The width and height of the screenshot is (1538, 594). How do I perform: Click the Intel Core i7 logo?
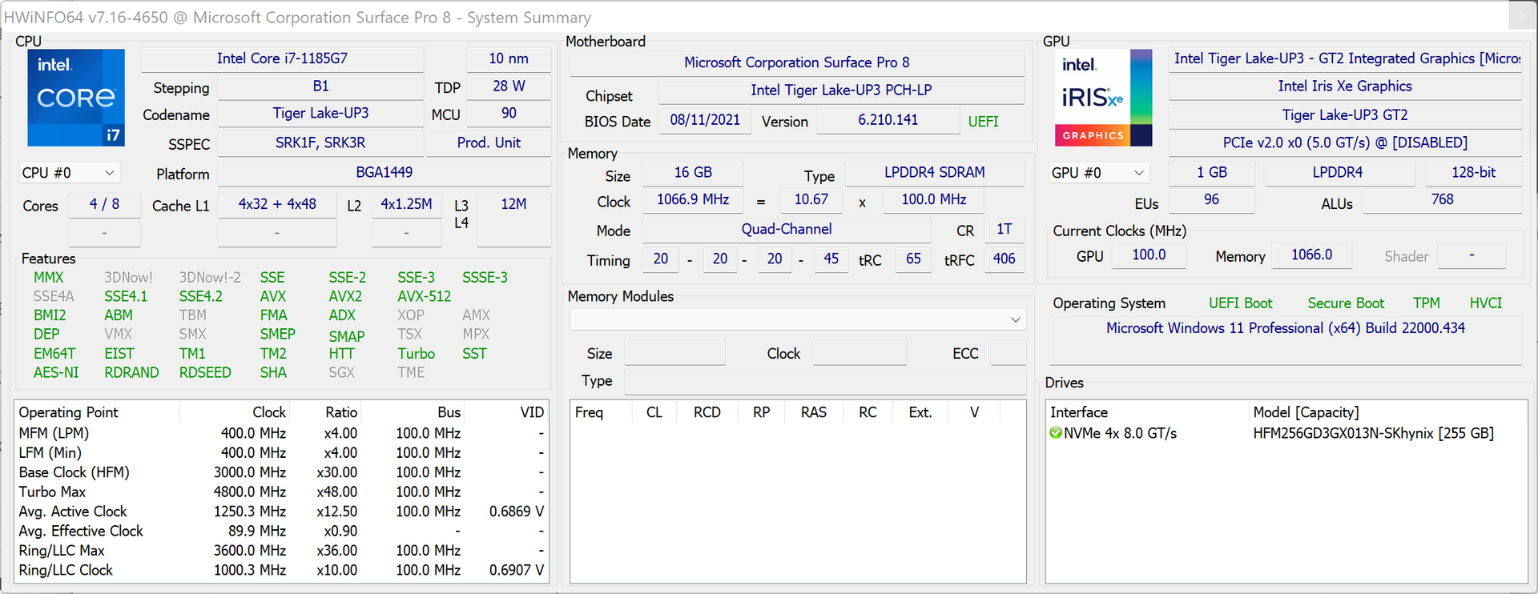[76, 98]
